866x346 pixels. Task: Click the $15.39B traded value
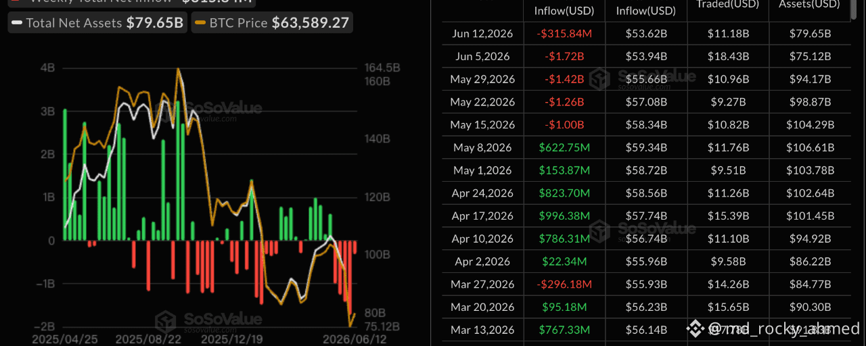pos(727,216)
